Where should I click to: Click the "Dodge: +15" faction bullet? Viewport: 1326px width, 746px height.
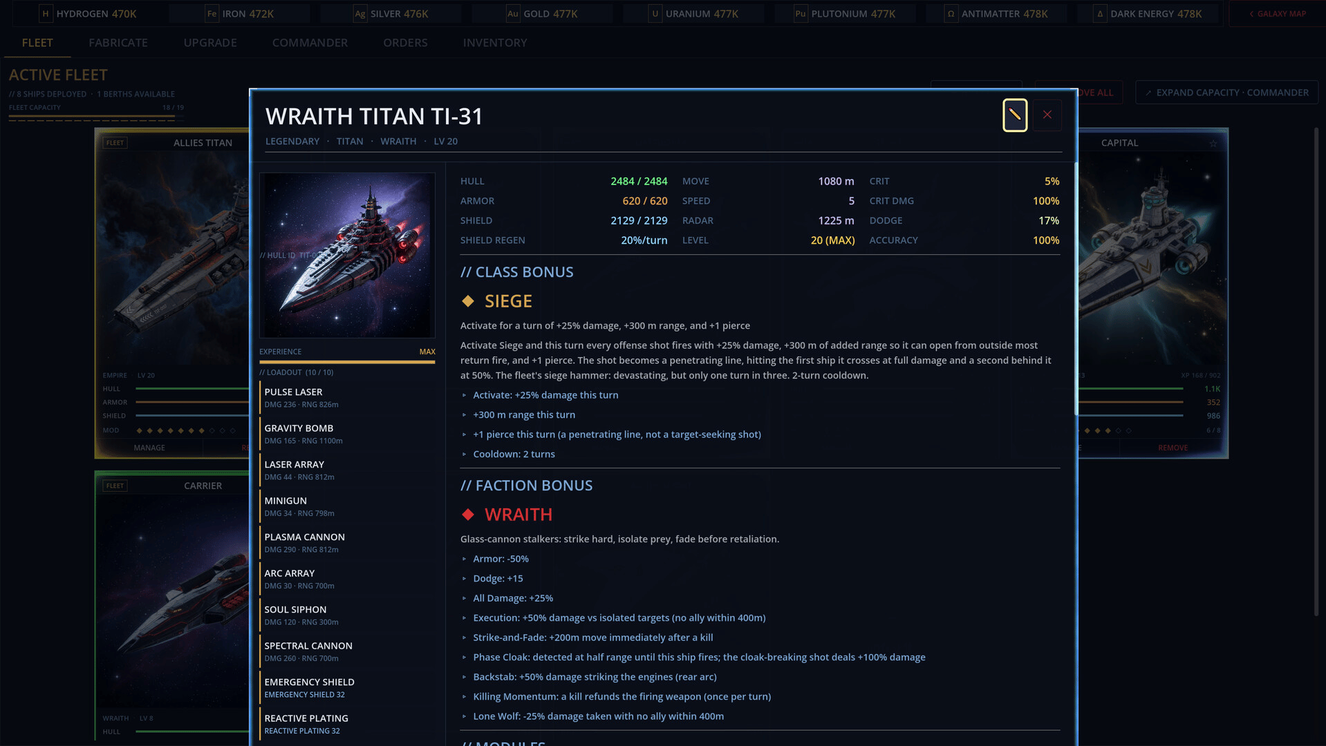(x=498, y=578)
